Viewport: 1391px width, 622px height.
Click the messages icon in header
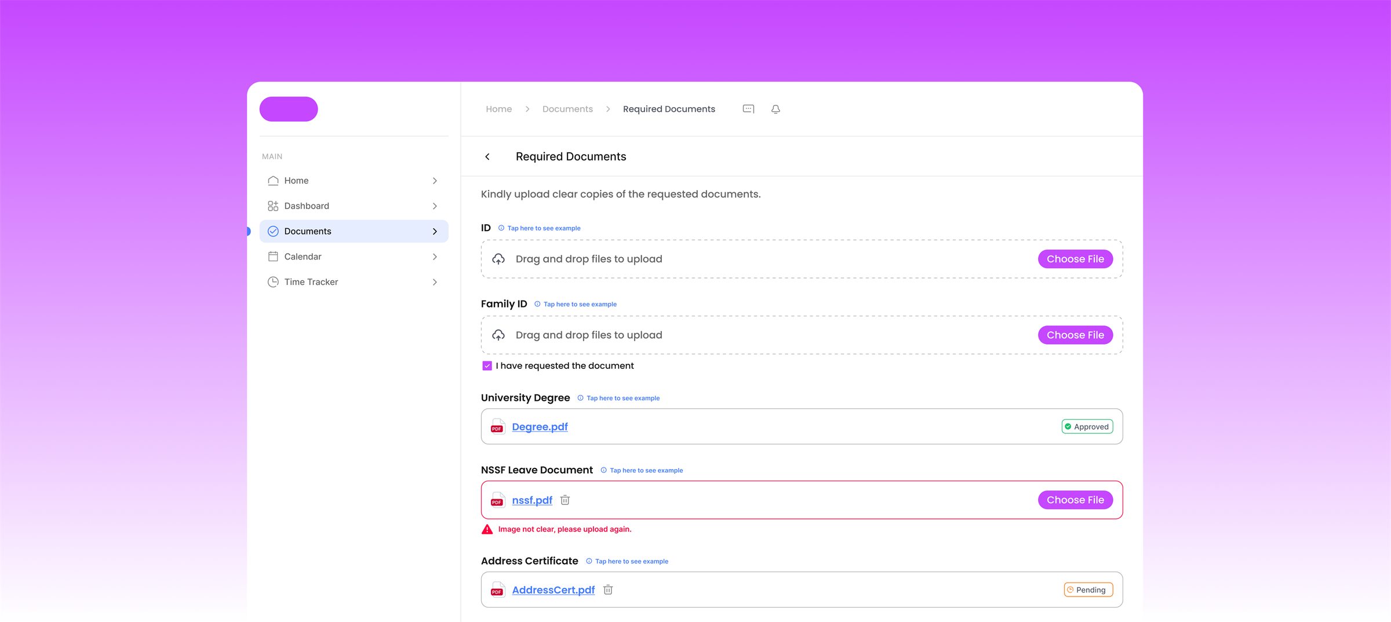pyautogui.click(x=748, y=109)
